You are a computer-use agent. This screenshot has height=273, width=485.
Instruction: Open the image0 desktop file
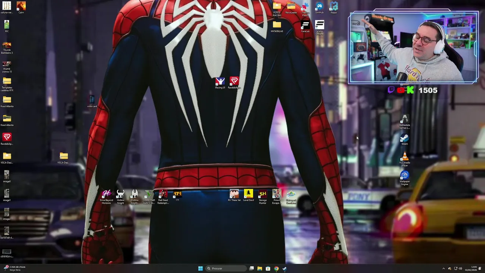pyautogui.click(x=6, y=176)
